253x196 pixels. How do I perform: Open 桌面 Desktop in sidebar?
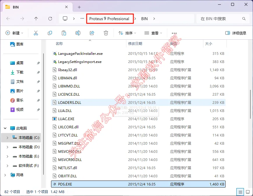17,63
